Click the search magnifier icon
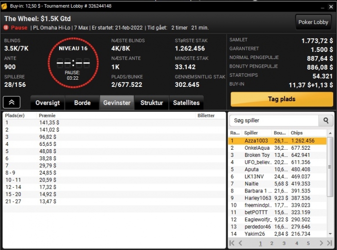The width and height of the screenshot is (337, 250). coord(325,120)
